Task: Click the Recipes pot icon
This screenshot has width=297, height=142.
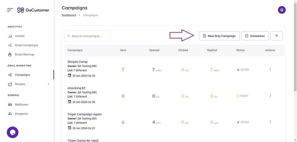Action: tap(10, 84)
